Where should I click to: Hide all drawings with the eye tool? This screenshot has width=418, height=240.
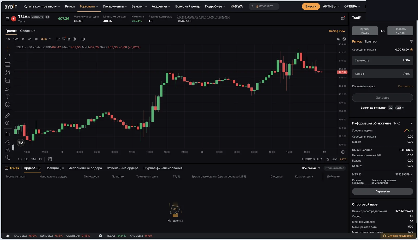[8, 158]
